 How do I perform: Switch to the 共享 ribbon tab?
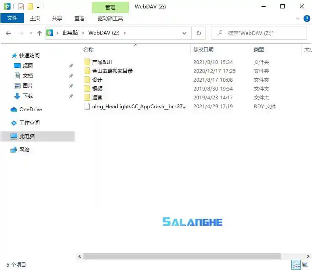point(57,18)
